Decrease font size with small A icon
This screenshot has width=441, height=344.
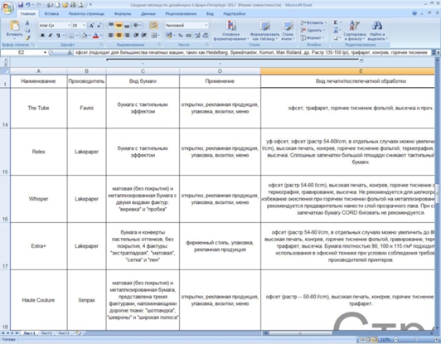99,26
